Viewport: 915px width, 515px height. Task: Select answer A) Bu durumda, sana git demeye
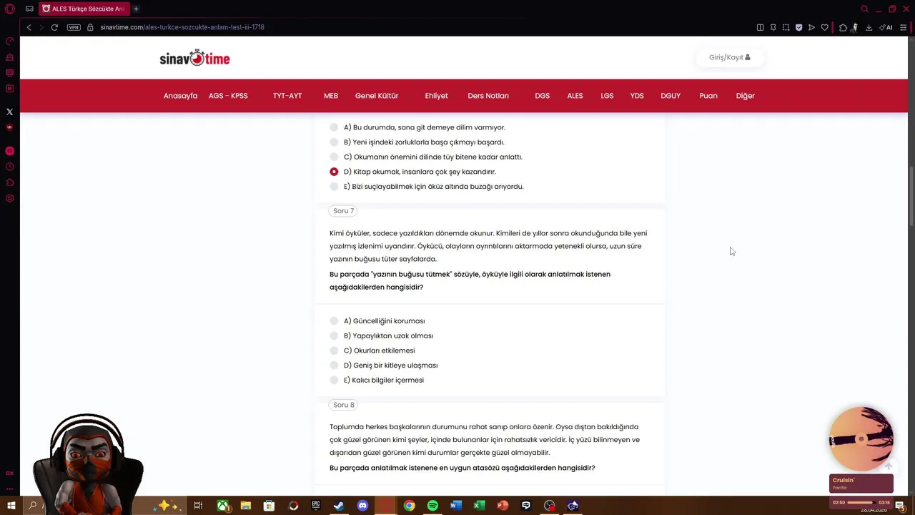(x=334, y=127)
